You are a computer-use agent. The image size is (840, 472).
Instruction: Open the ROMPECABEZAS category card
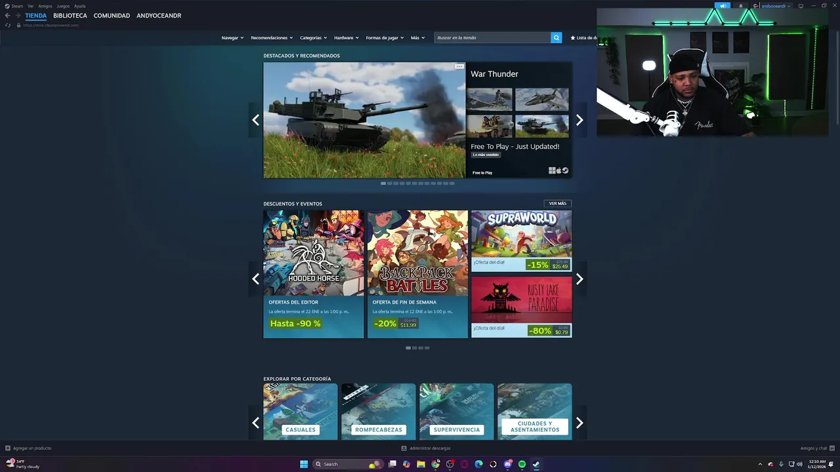click(379, 412)
